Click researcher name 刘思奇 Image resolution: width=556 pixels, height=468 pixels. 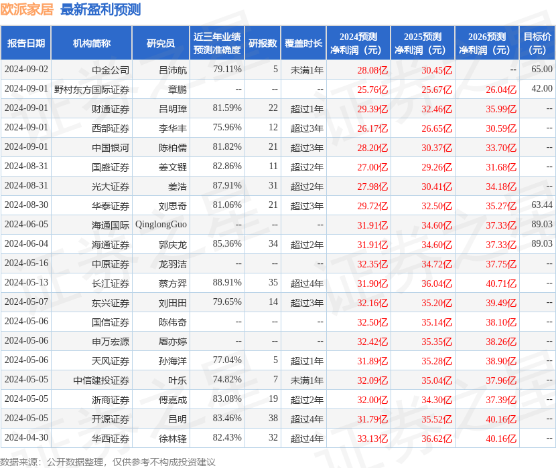(173, 206)
